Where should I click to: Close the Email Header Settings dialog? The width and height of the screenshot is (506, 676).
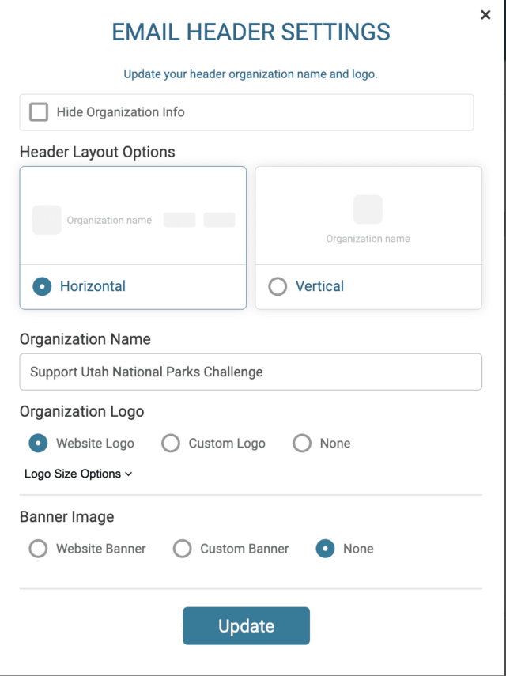(x=485, y=15)
